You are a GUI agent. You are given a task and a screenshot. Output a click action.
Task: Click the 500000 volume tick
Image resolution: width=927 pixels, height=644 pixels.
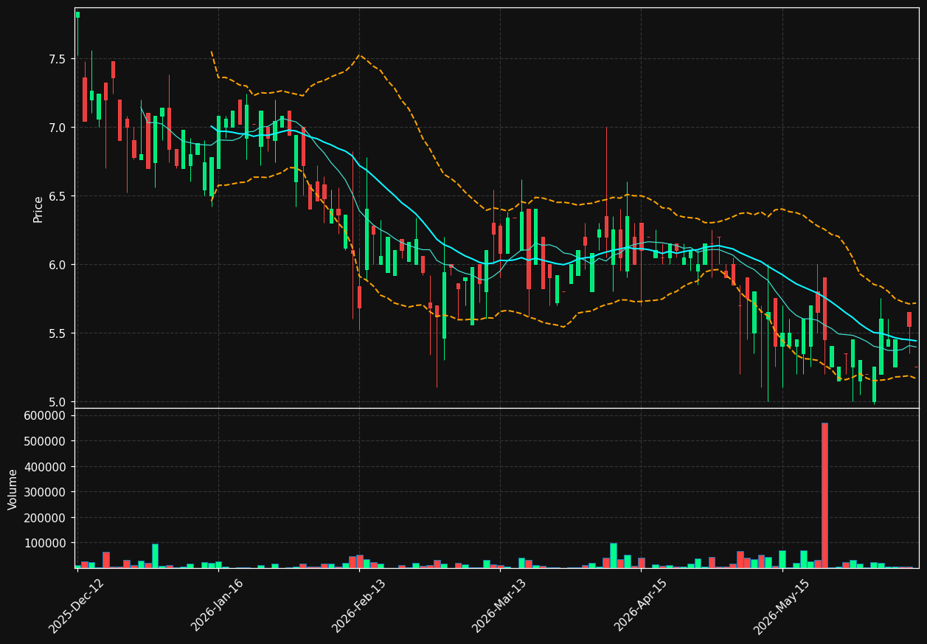tap(45, 441)
